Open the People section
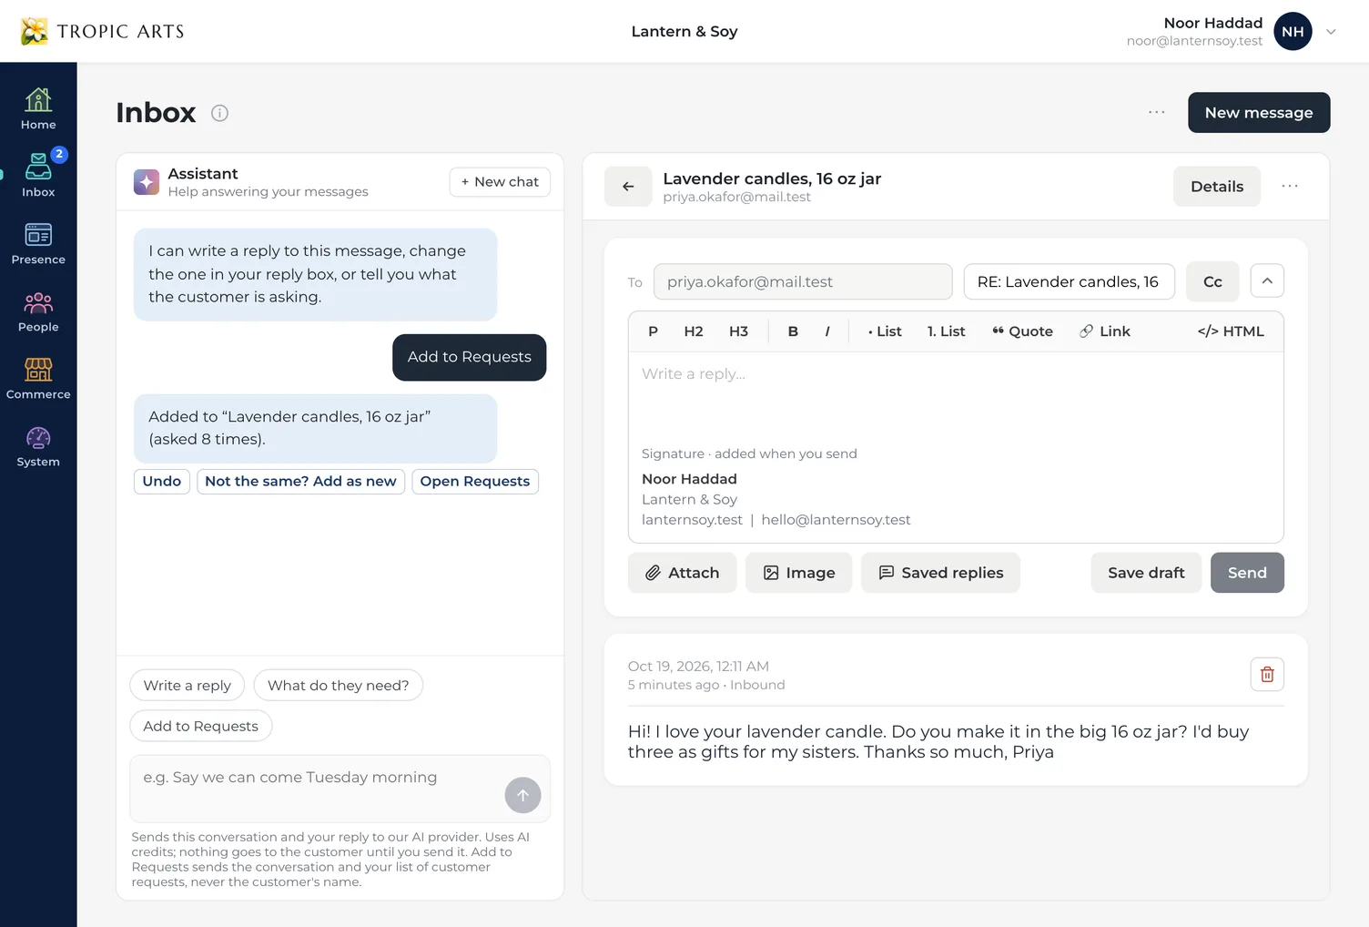 [38, 311]
